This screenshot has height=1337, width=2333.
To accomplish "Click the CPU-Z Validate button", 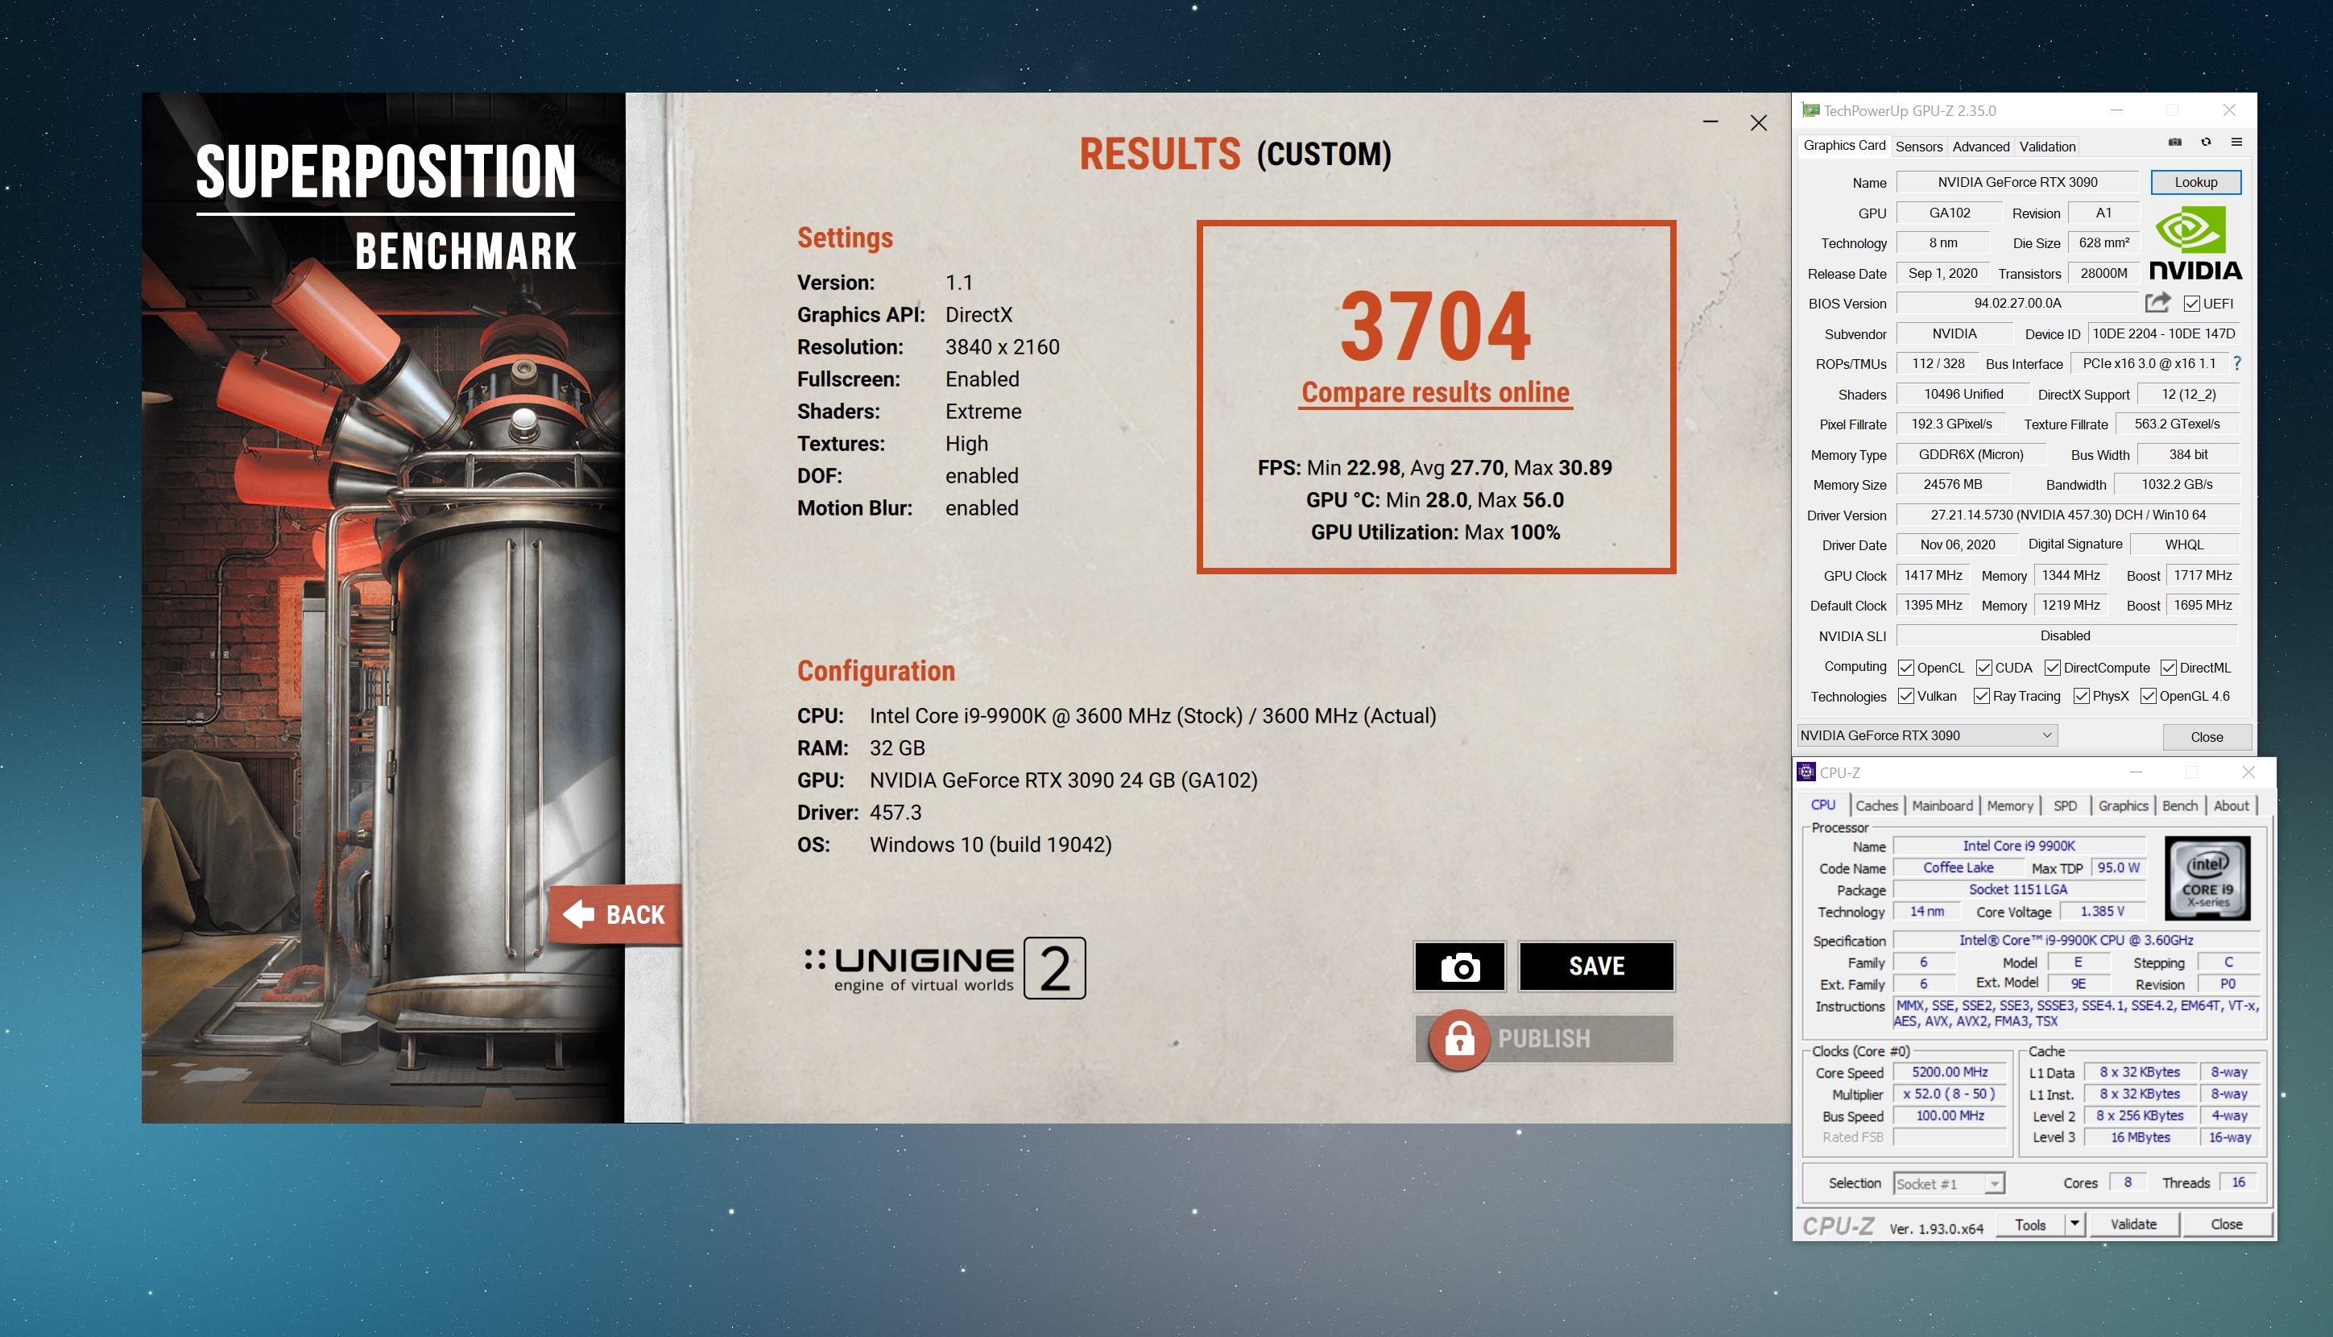I will 2132,1224.
